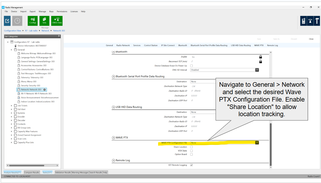Image resolution: width=321 pixels, height=183 pixels.
Task: Click the R7 - Lab radio breadcrumb
Action: (31, 31)
